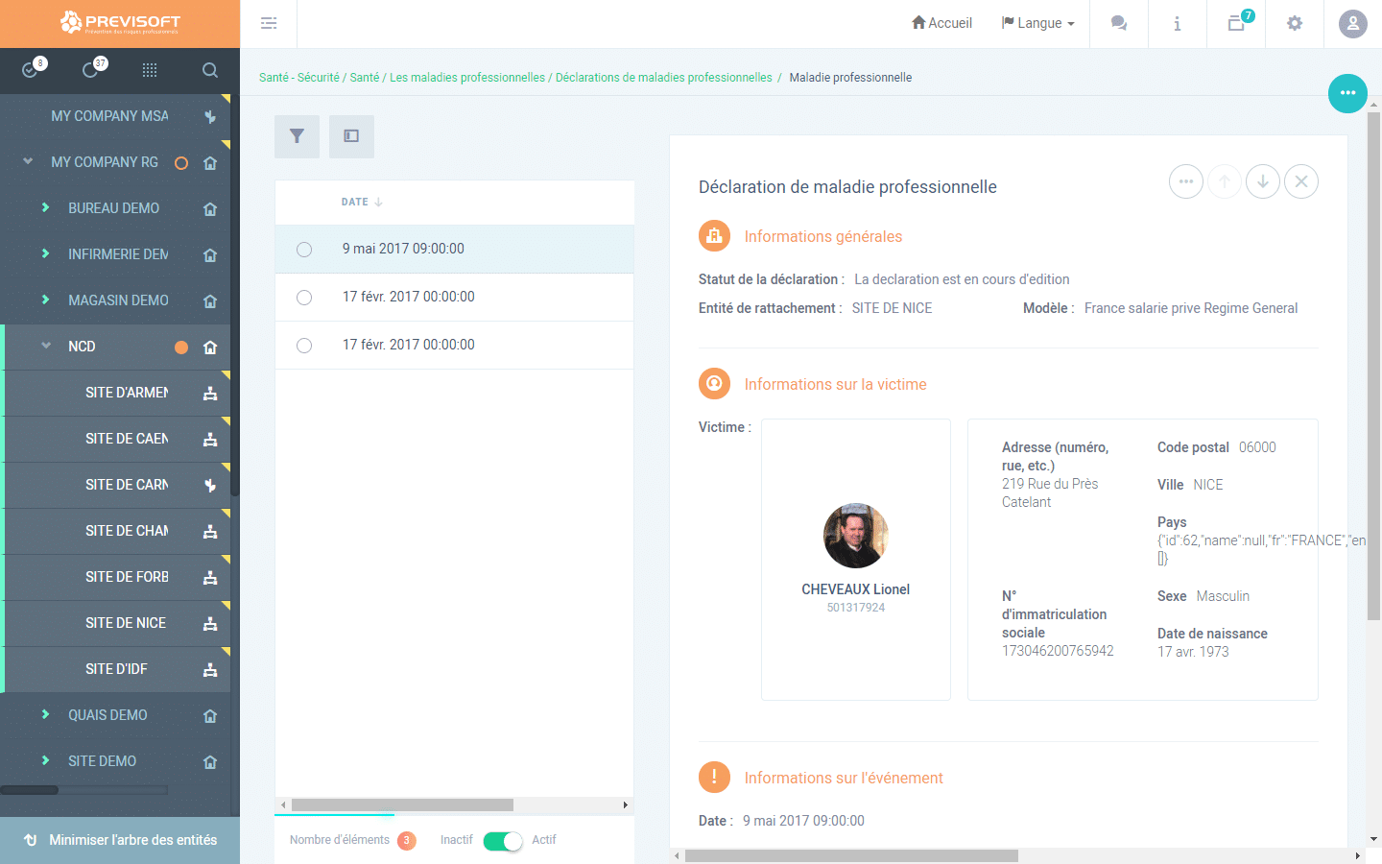
Task: Open declaration more-options ellipsis button
Action: (x=1186, y=181)
